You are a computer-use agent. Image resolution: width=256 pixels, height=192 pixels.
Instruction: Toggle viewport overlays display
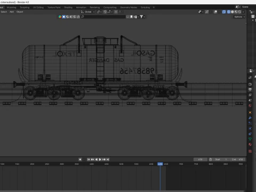215,12
